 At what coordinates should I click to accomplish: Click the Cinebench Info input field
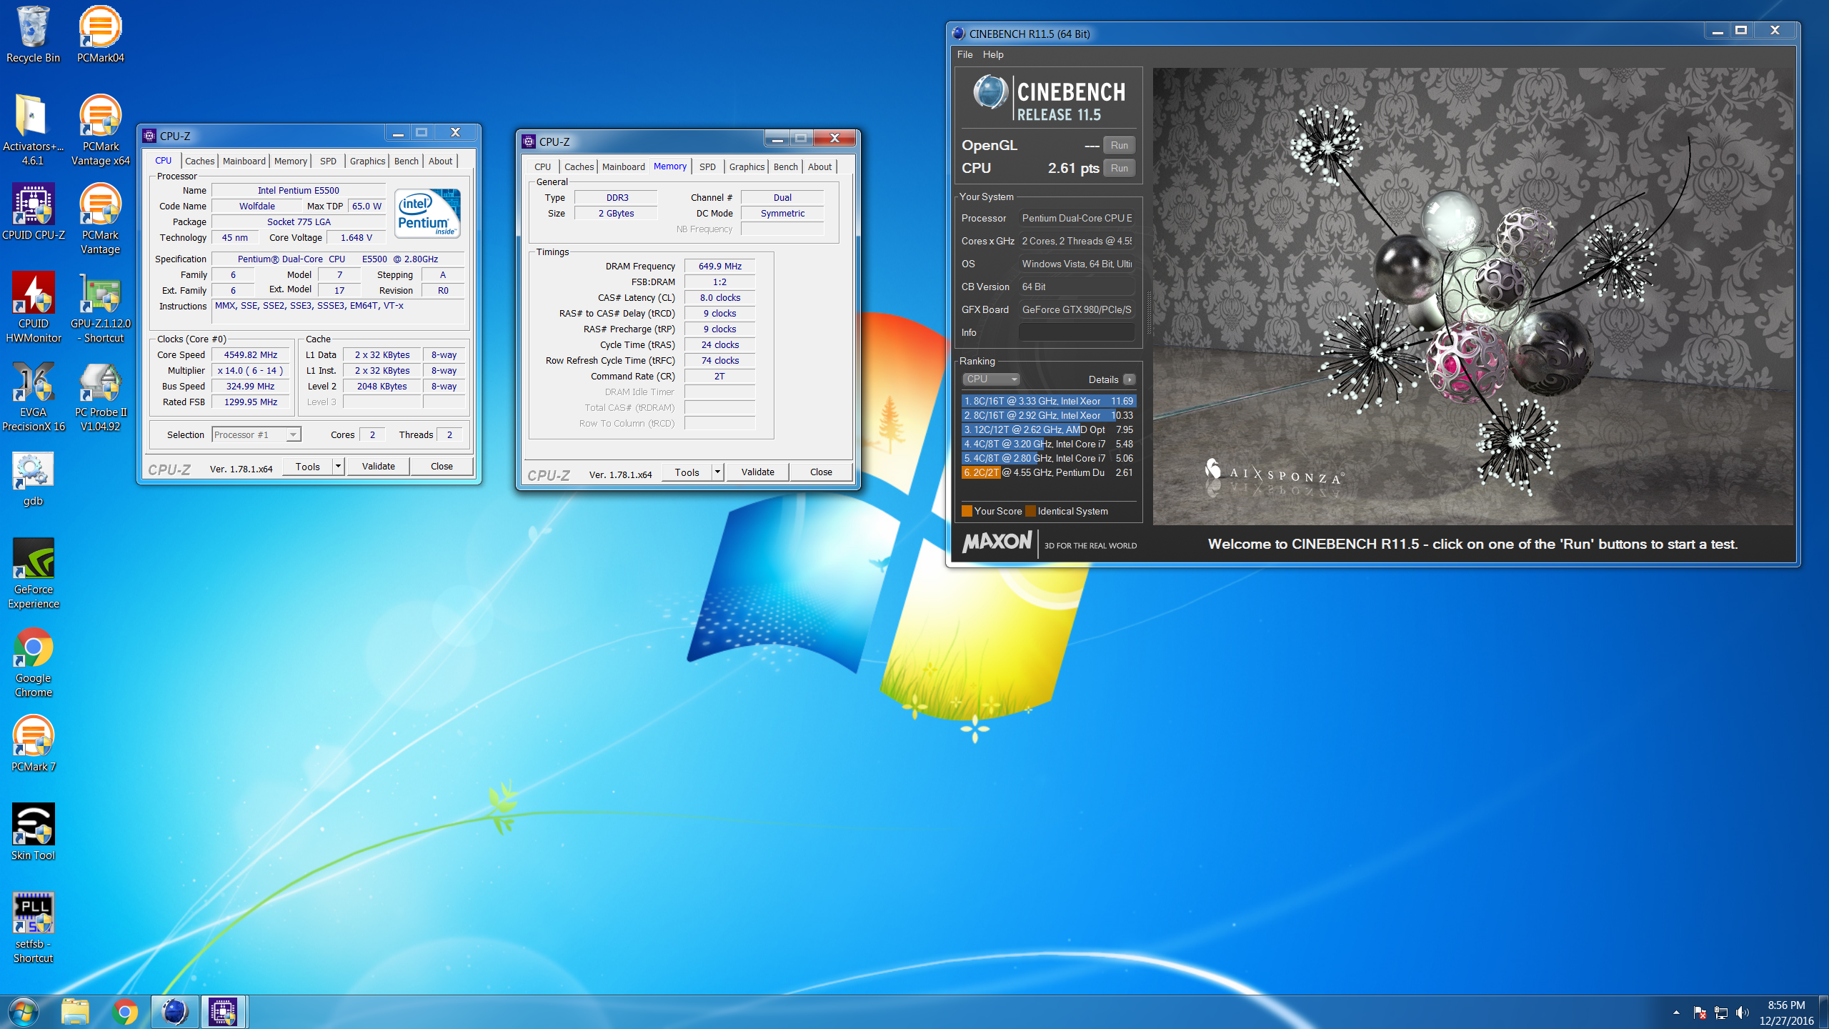1077,332
